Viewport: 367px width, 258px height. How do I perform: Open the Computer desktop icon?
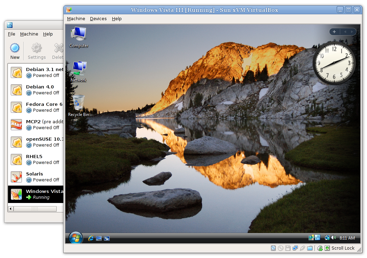point(79,37)
